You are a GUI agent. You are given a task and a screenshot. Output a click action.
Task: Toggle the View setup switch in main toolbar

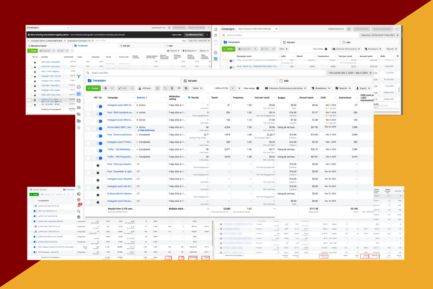[x=258, y=88]
